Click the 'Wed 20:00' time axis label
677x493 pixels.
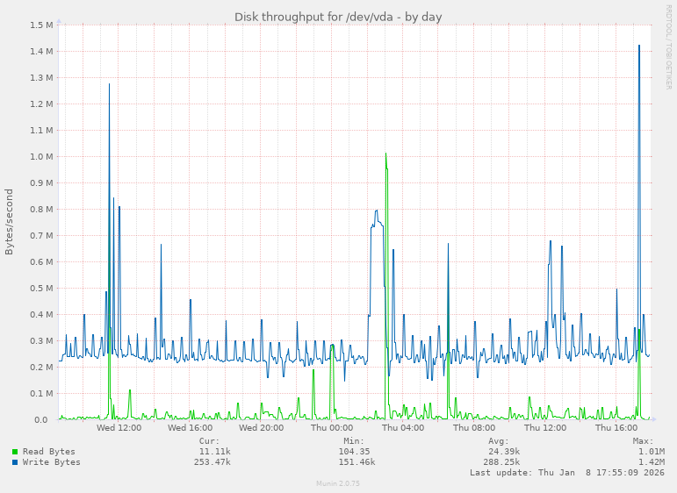coord(261,428)
